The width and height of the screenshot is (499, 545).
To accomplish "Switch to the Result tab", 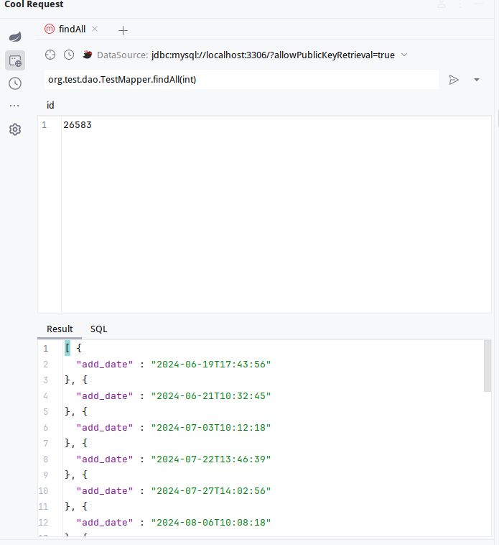I will 60,329.
